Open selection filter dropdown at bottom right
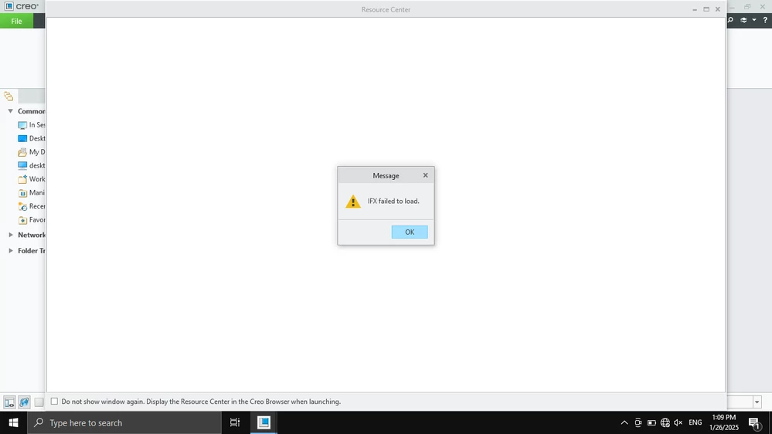772x434 pixels. pyautogui.click(x=757, y=402)
